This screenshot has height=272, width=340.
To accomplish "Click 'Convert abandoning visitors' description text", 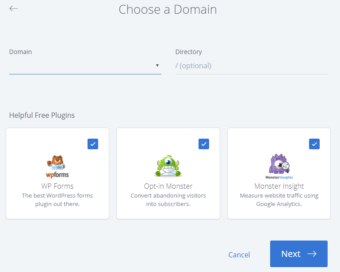I will 168,195.
